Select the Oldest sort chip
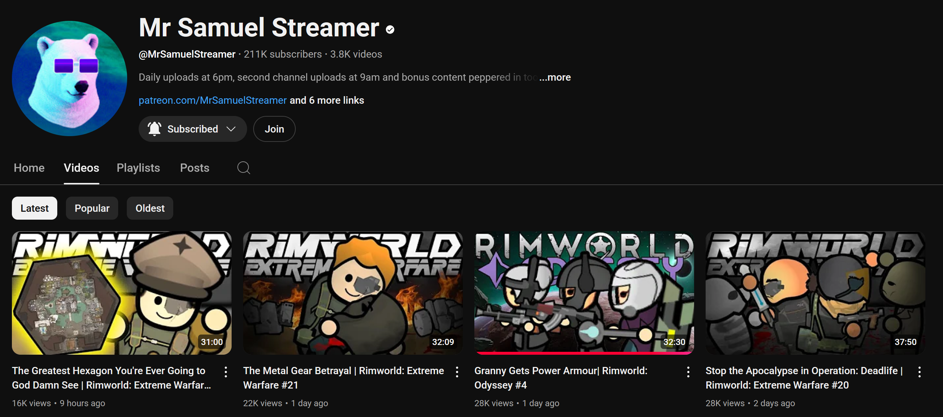Screen dimensions: 943x417 click(150, 208)
